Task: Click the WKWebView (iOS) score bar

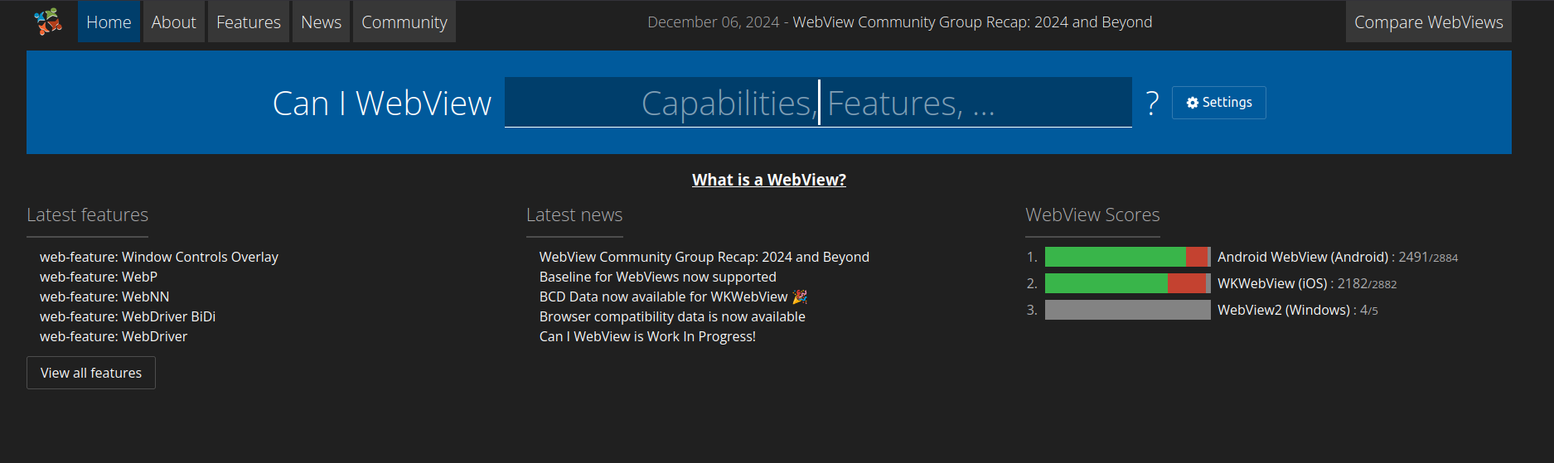Action: tap(1127, 283)
